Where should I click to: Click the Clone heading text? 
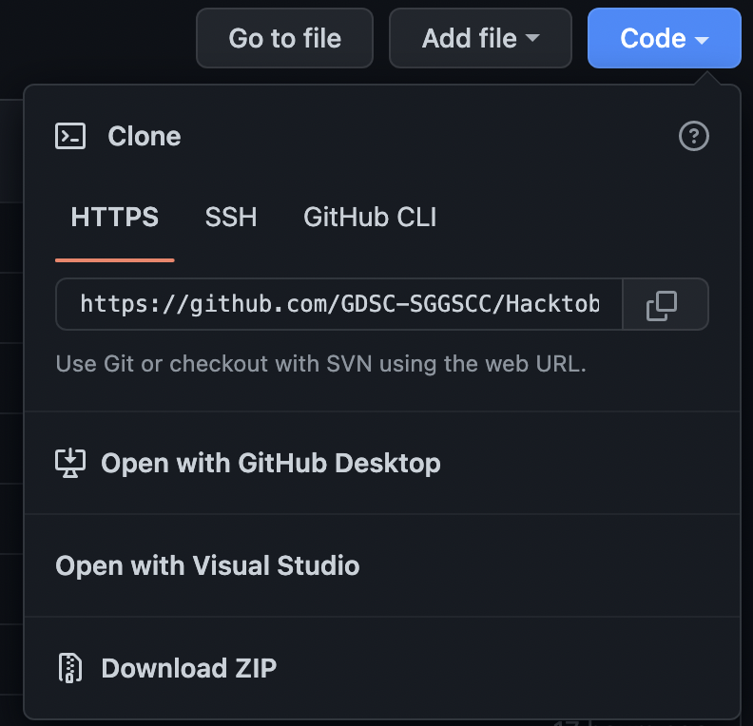coord(145,136)
